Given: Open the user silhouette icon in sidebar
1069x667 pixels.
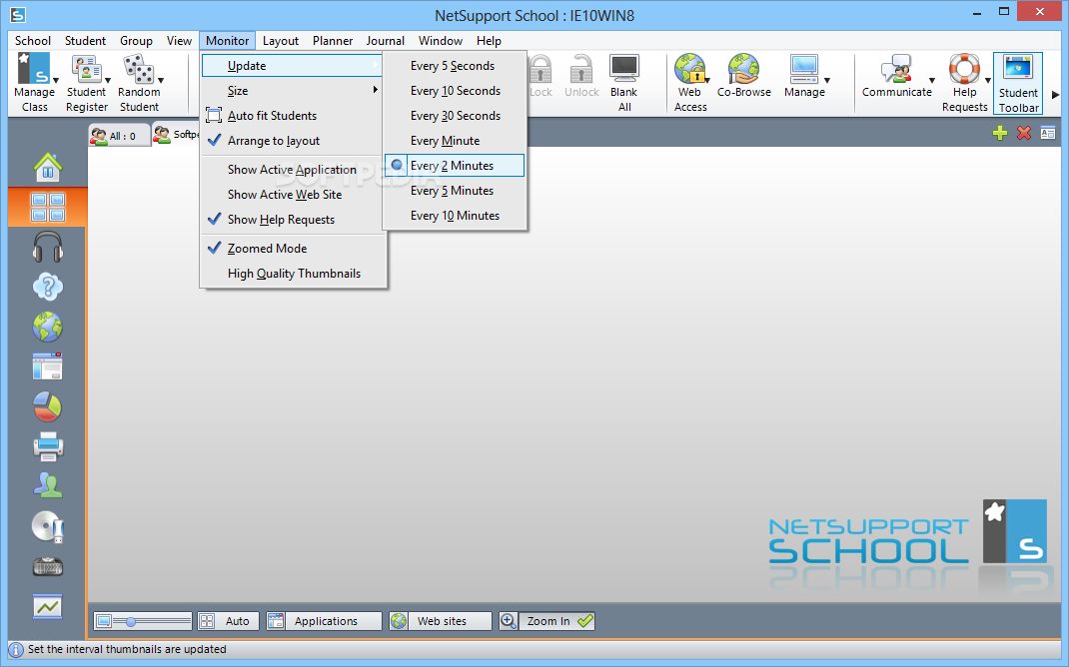Looking at the screenshot, I should (48, 486).
